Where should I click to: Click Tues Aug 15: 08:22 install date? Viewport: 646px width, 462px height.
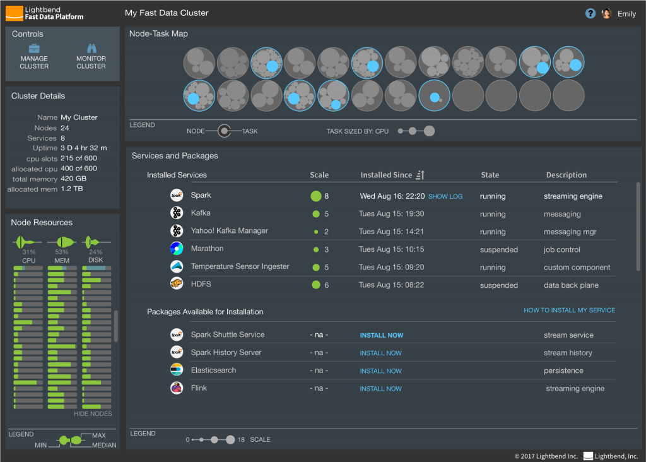[x=391, y=285]
